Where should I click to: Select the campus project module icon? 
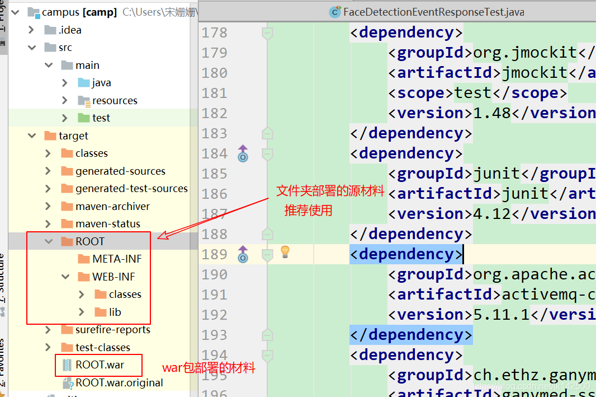[x=34, y=12]
